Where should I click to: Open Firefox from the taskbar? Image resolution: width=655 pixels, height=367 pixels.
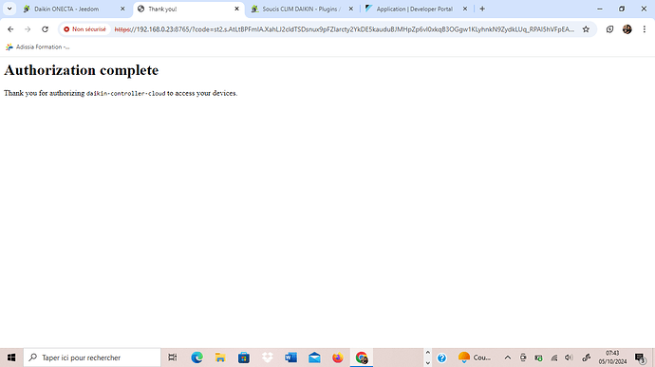coord(338,358)
